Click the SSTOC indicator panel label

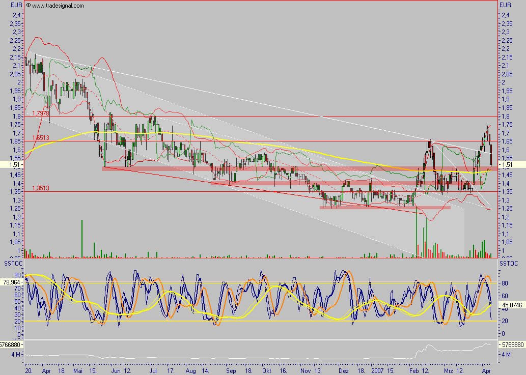(x=11, y=263)
